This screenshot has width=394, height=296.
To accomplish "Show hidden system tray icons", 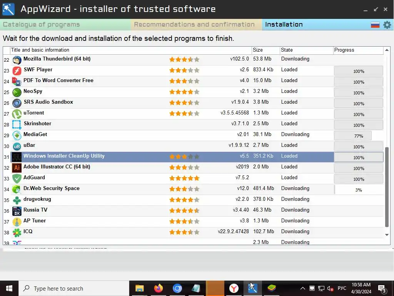I will [x=303, y=288].
